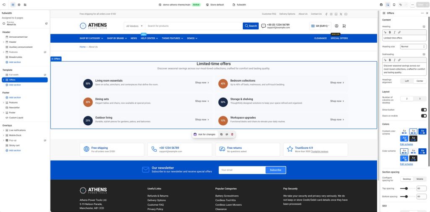Click the blue Search button
430x212 pixels.
251,26
